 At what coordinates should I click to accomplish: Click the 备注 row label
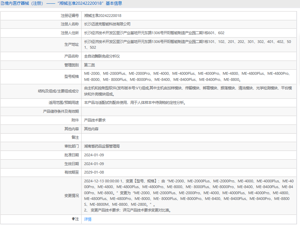point(75,137)
